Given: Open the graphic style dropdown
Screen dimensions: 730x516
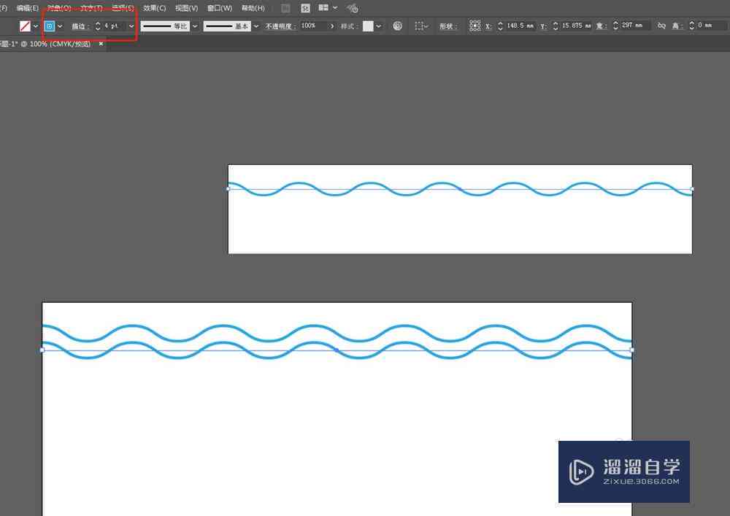Looking at the screenshot, I should click(378, 26).
